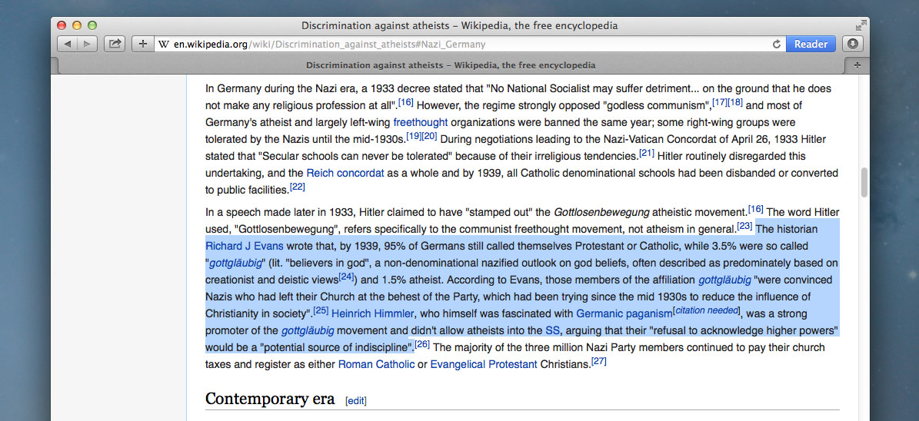
Task: Show the Downloads arrow icon
Action: pyautogui.click(x=852, y=45)
